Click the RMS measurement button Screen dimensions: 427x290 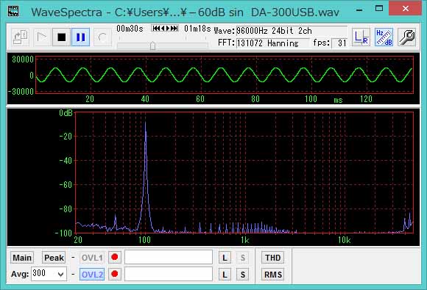point(273,275)
